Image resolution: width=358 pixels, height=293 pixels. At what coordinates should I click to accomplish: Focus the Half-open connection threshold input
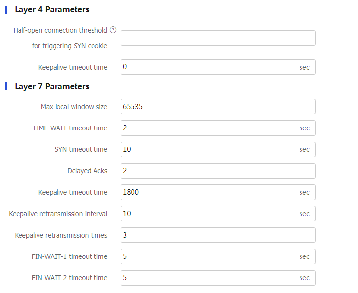[x=218, y=38]
